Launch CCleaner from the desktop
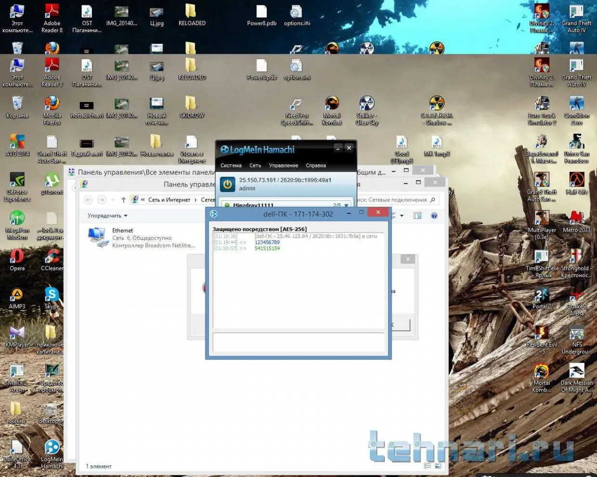 [x=52, y=260]
